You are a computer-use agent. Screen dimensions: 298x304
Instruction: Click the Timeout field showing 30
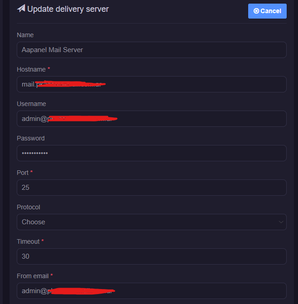(x=151, y=256)
